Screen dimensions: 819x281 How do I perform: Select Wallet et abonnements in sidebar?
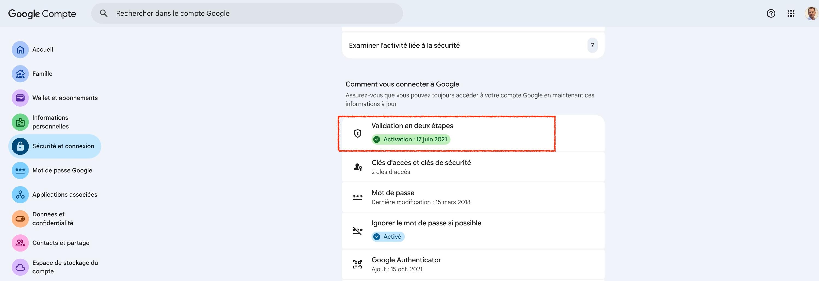[55, 98]
